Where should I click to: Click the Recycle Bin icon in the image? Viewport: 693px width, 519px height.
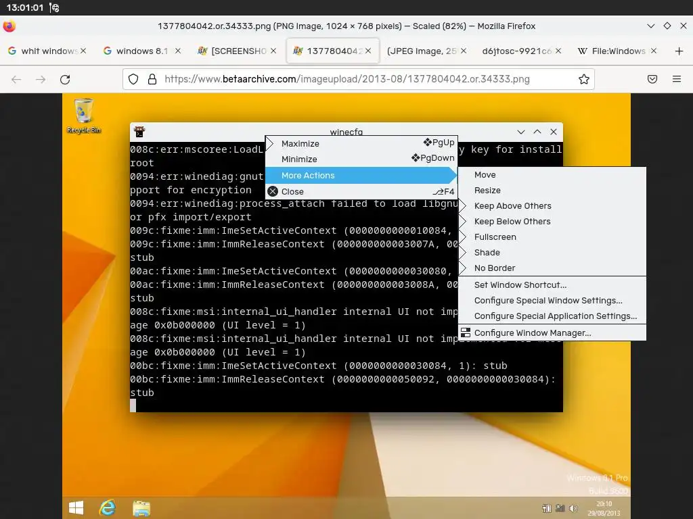pos(83,116)
